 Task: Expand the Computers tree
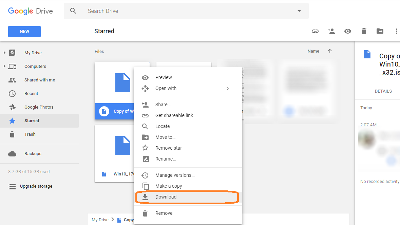point(4,66)
